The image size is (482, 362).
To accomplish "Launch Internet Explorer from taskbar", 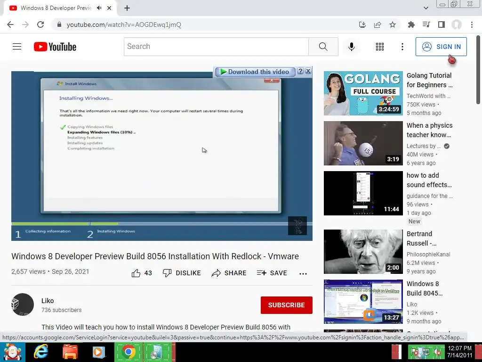I will [40, 352].
